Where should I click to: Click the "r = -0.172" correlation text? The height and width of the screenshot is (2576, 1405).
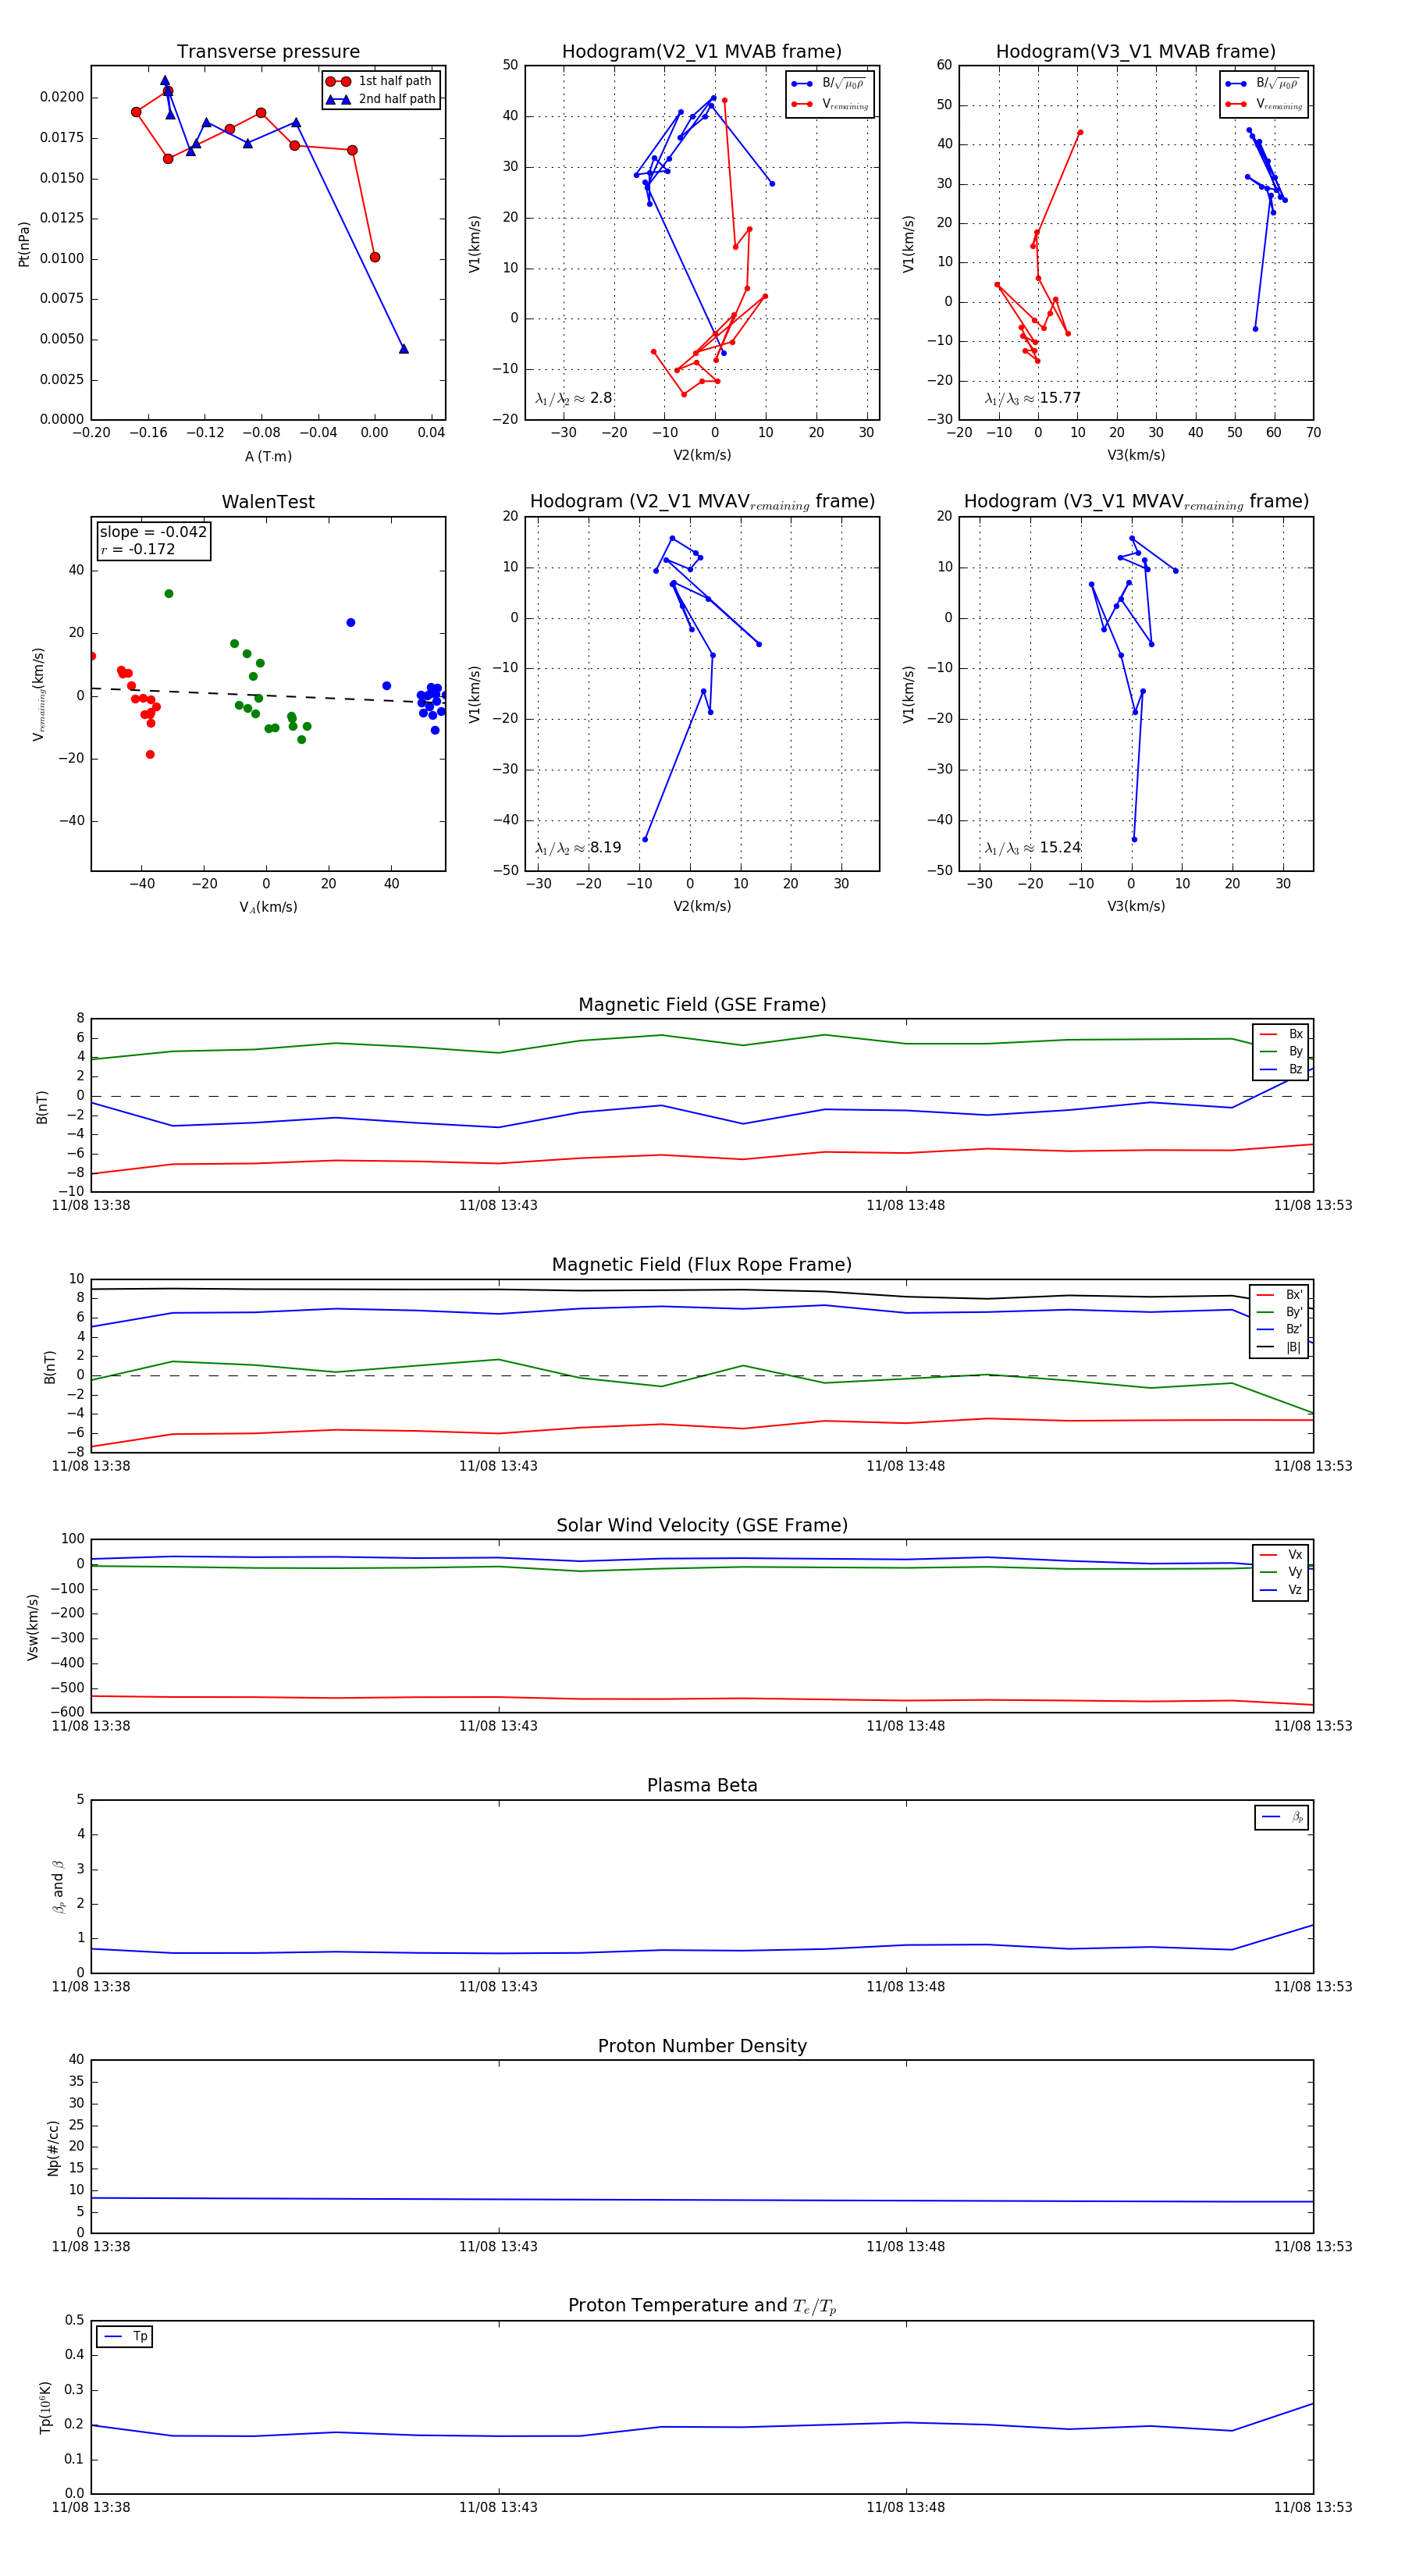click(137, 549)
